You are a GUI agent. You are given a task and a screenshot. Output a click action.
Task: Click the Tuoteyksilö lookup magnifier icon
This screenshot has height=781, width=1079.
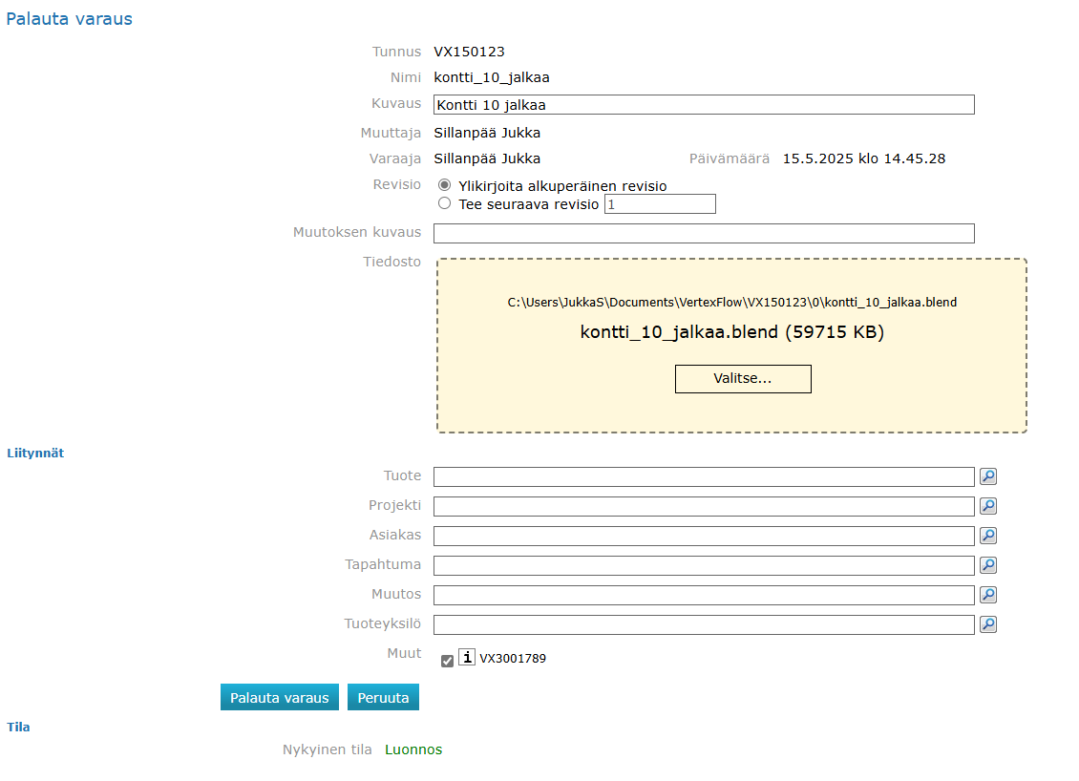(988, 624)
